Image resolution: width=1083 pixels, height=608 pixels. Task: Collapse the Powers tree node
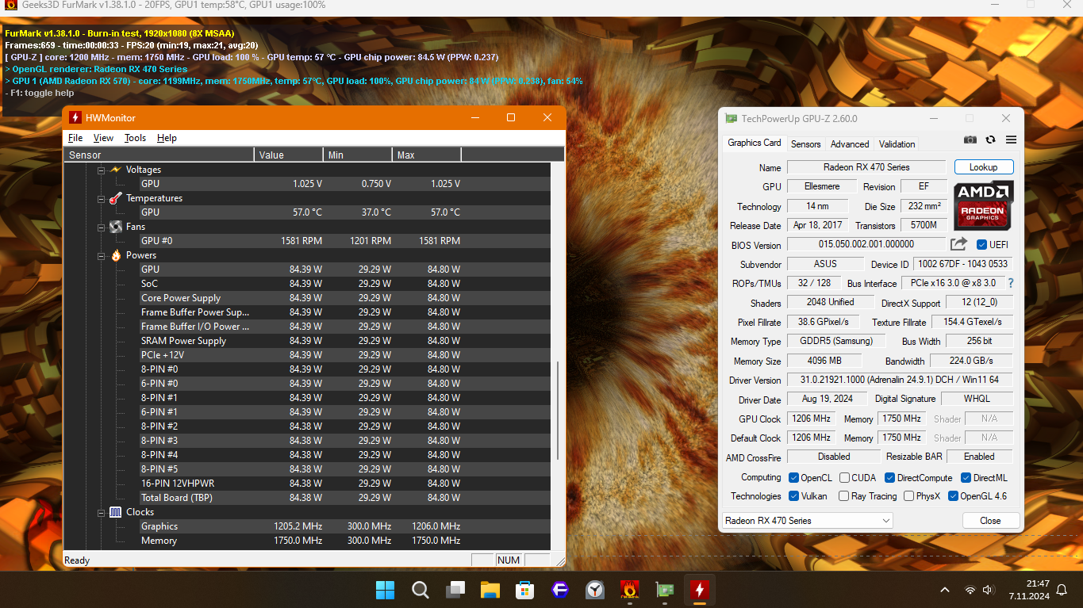point(101,256)
